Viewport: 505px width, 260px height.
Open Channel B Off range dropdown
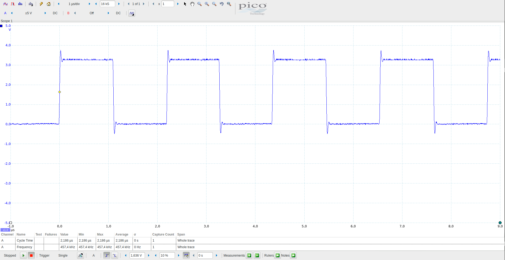point(92,13)
